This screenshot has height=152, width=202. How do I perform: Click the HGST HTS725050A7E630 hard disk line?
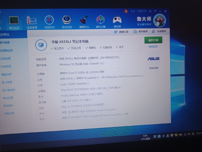pyautogui.click(x=91, y=89)
